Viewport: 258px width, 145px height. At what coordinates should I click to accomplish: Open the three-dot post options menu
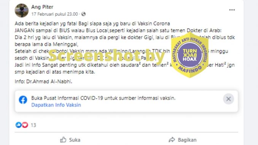pyautogui.click(x=232, y=10)
